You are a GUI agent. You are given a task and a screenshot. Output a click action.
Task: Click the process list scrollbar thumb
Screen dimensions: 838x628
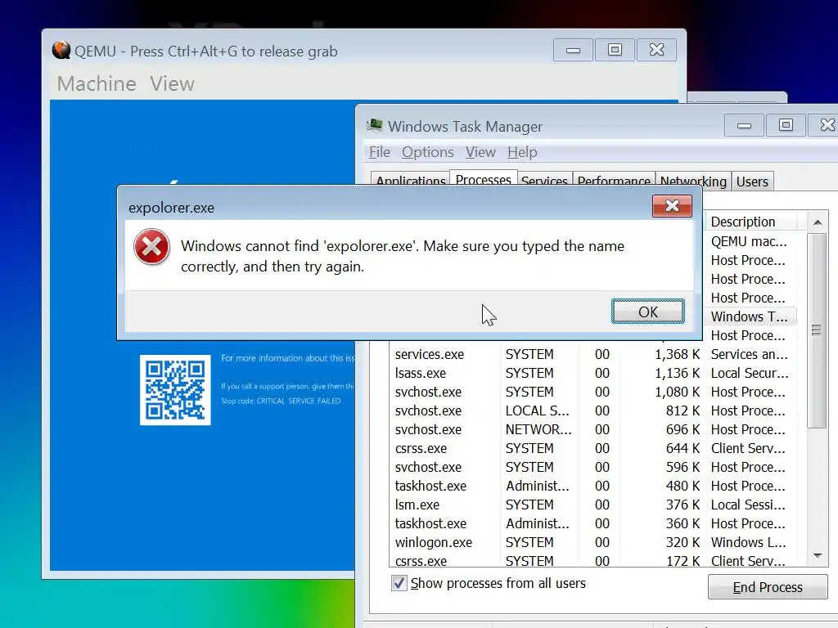click(x=817, y=330)
